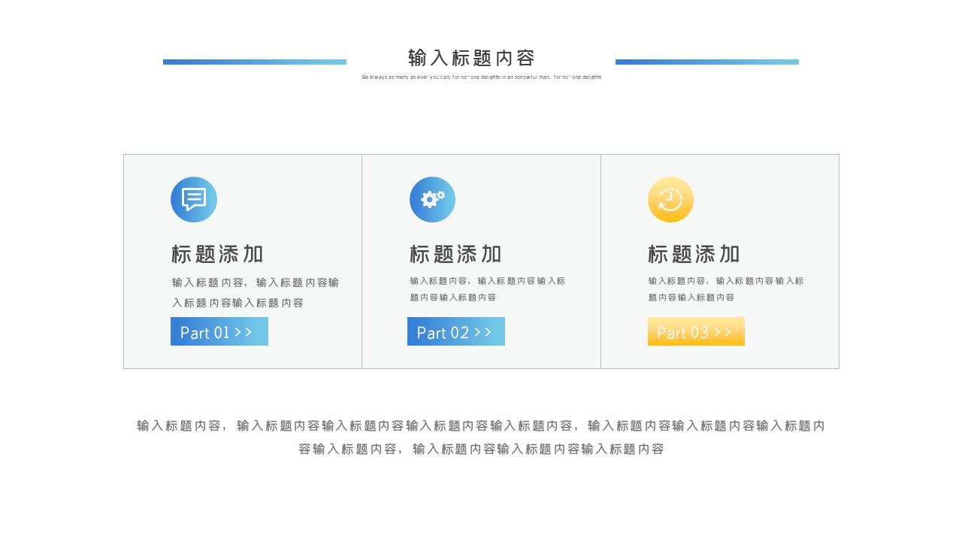Click the blue gradient line left of title

click(254, 61)
